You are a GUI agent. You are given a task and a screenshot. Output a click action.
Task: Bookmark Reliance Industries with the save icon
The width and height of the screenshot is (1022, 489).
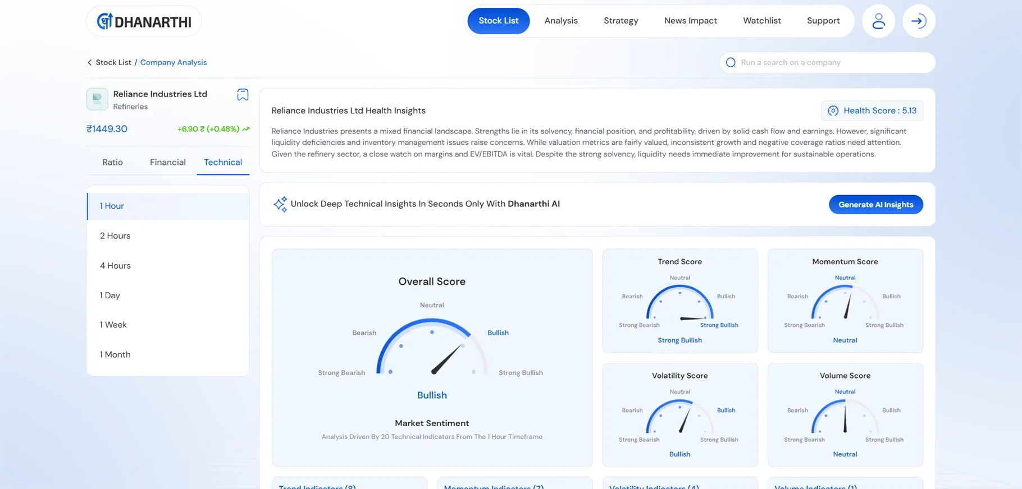[x=243, y=95]
